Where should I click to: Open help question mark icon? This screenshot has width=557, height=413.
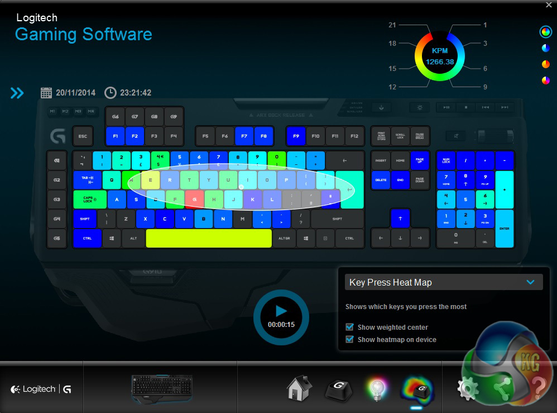click(x=539, y=388)
